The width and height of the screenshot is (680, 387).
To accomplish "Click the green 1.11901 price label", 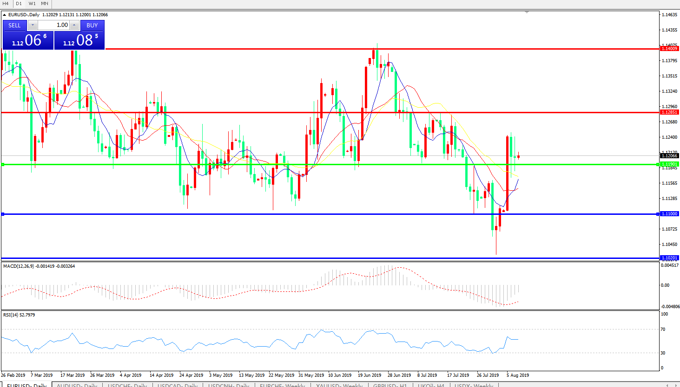I will tap(669, 164).
